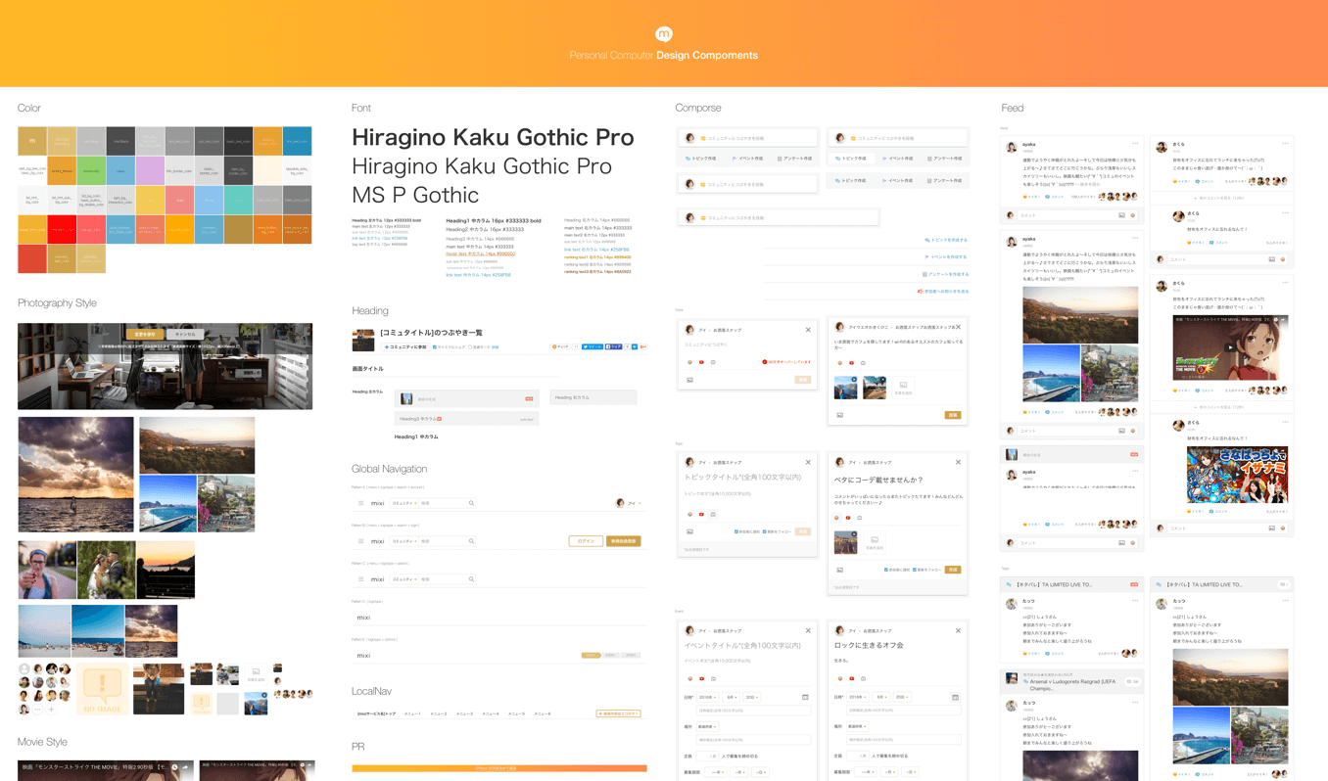Screen dimensions: 1328x781
Task: Close the トピックタイトル compose card
Action: 808,462
